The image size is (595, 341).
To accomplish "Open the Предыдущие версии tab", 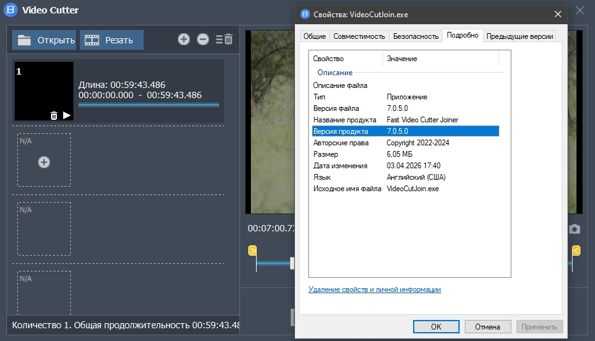I will coord(520,36).
